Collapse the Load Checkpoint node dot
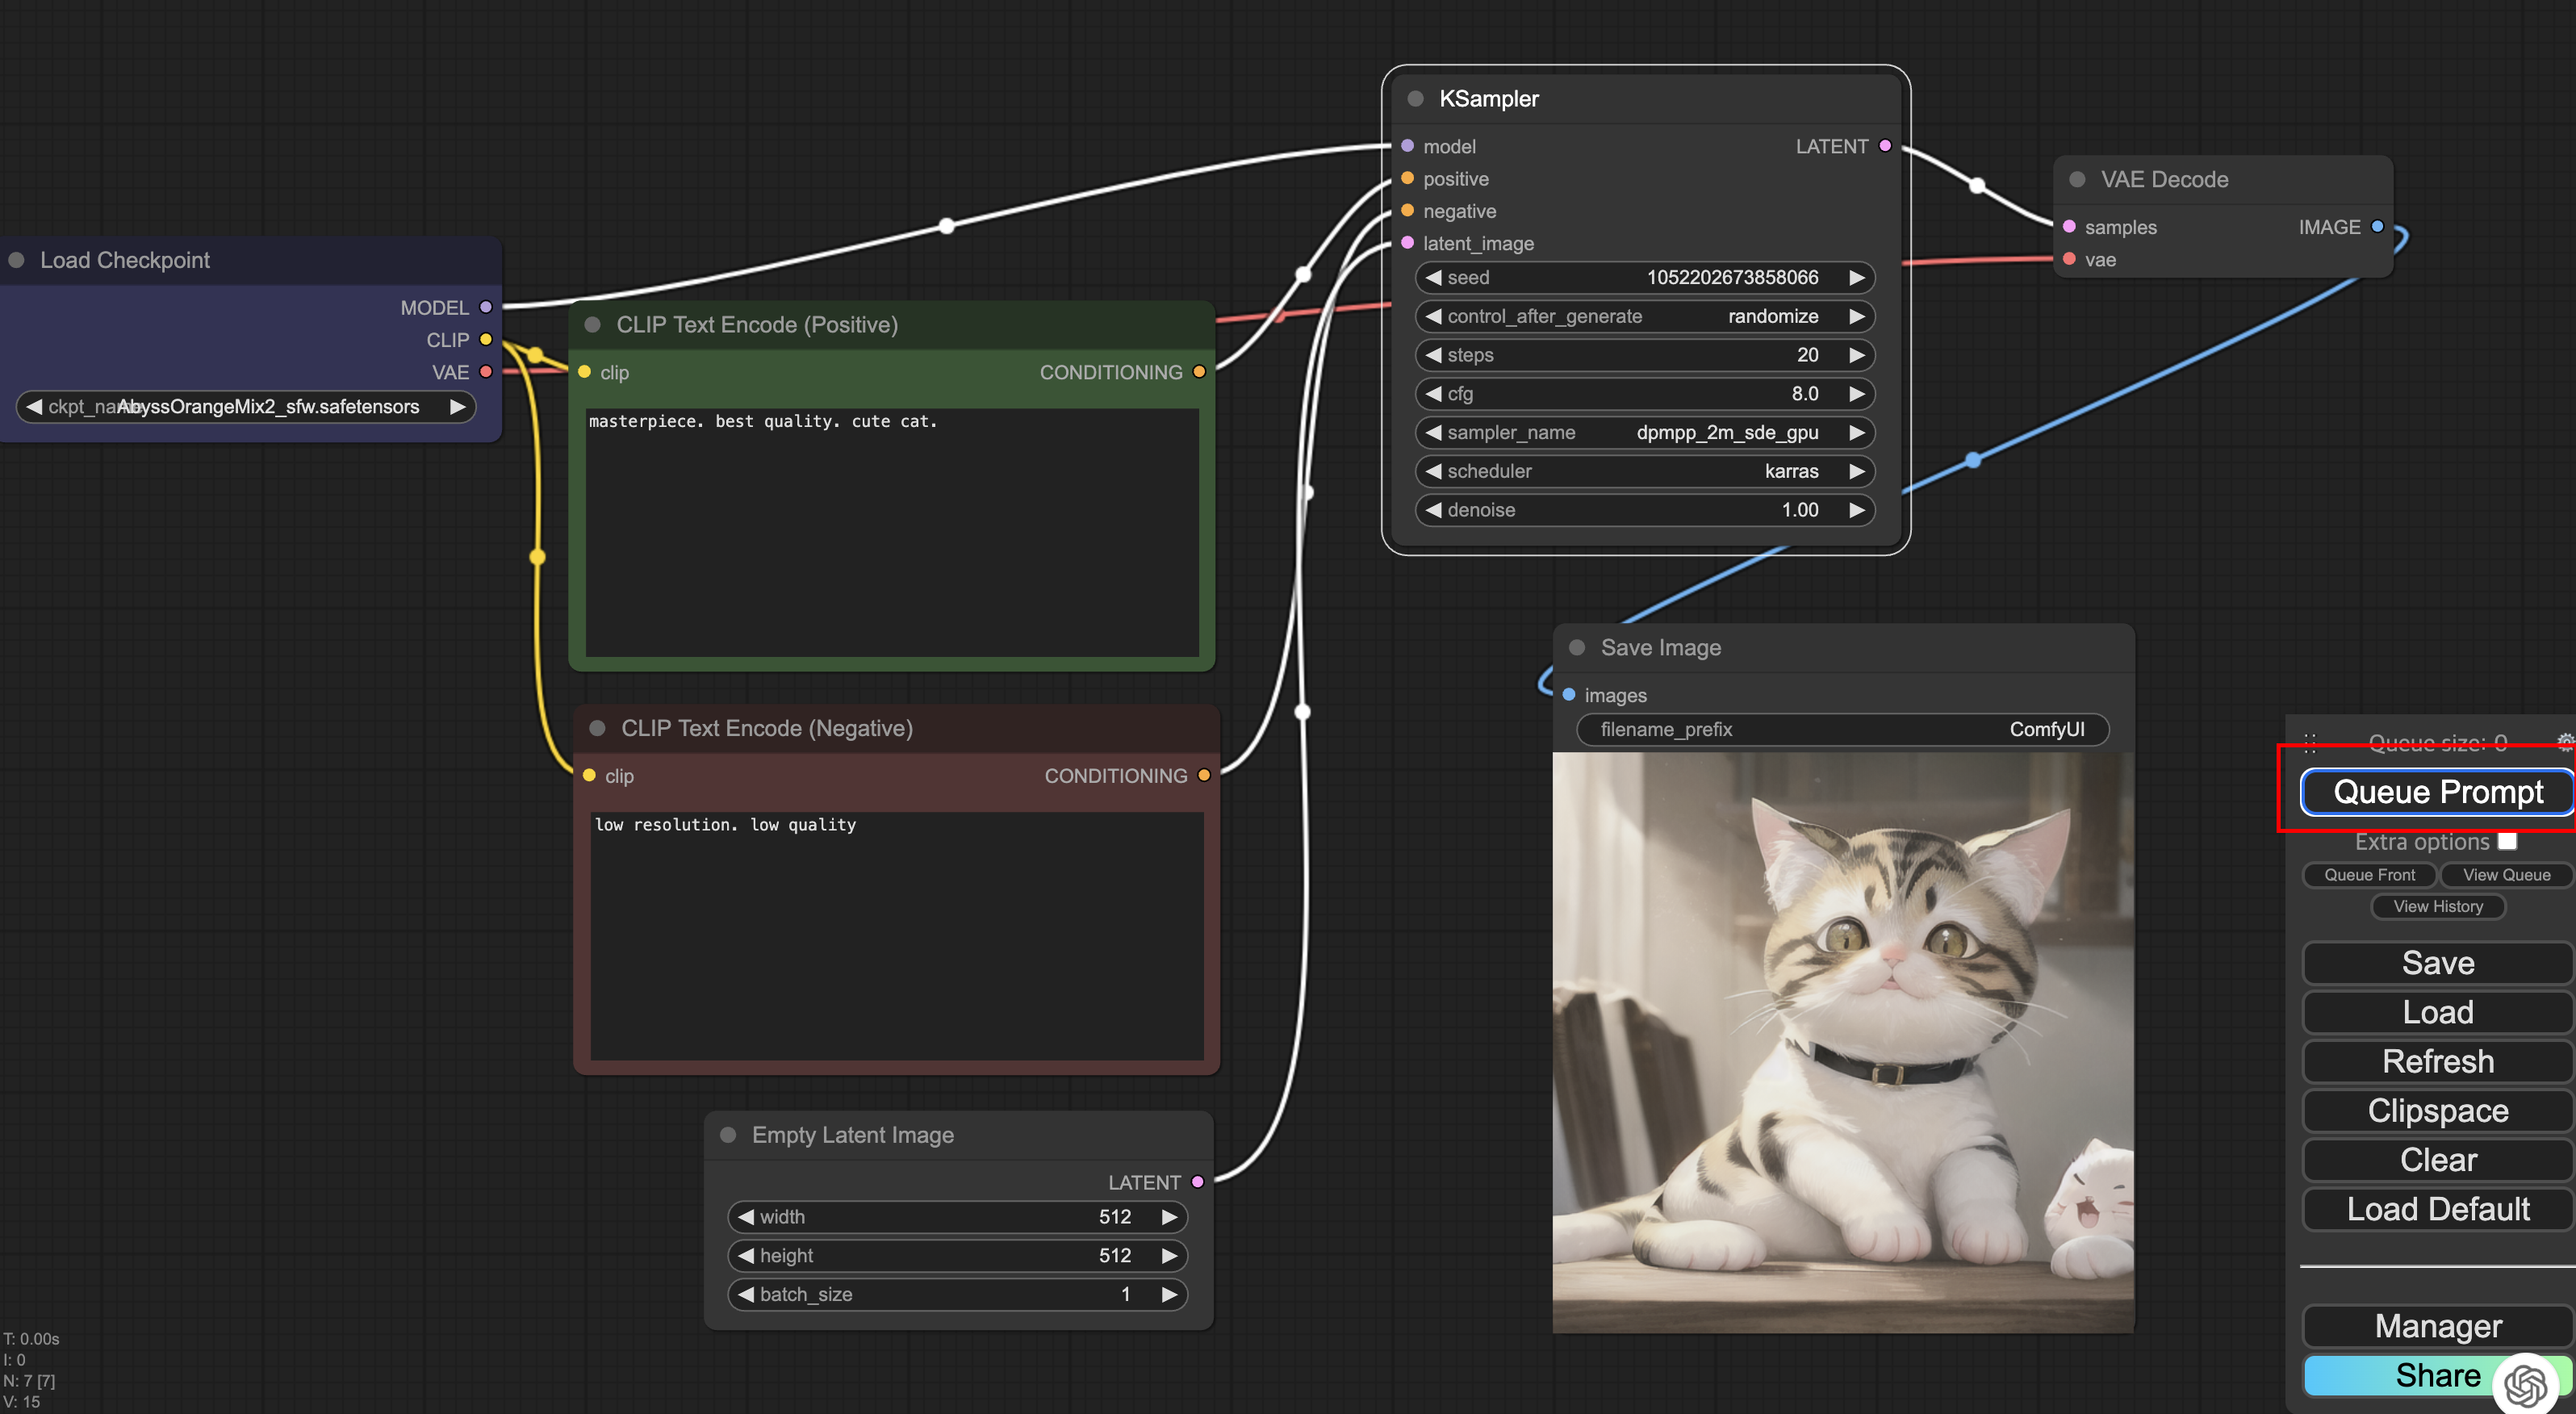This screenshot has height=1414, width=2576. (x=16, y=260)
